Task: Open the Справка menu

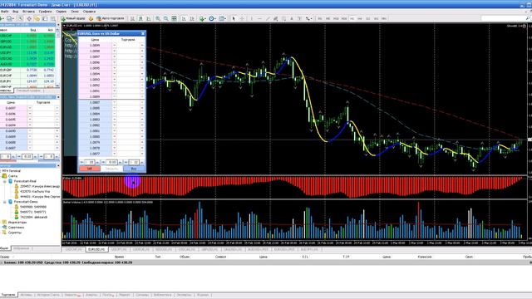Action: pyautogui.click(x=89, y=11)
